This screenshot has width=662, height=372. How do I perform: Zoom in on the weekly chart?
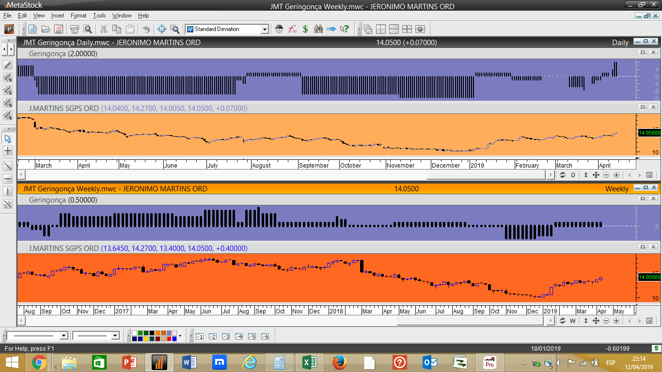tap(616, 321)
